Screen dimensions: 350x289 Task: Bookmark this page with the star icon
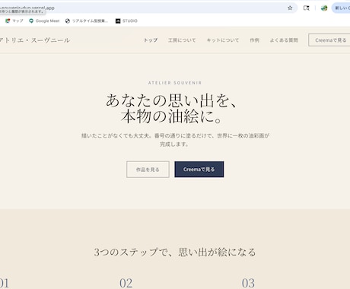(x=290, y=8)
